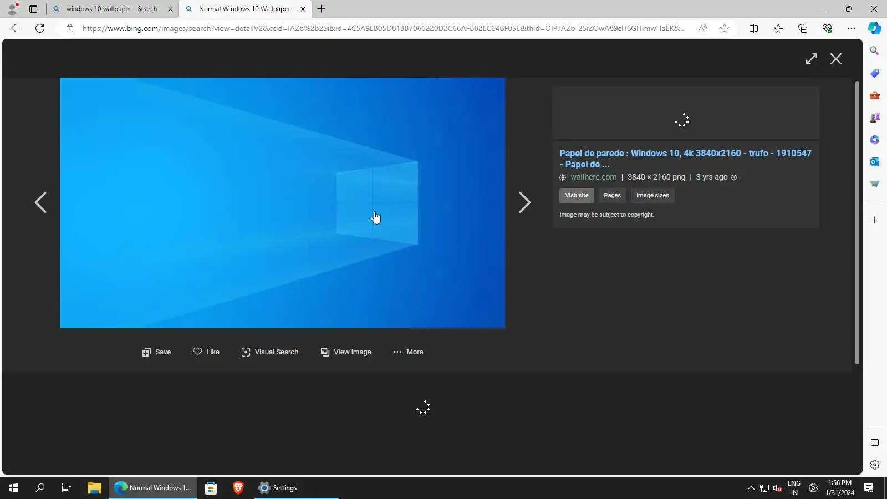Open a new browser tab
Image resolution: width=887 pixels, height=499 pixels.
[x=322, y=9]
